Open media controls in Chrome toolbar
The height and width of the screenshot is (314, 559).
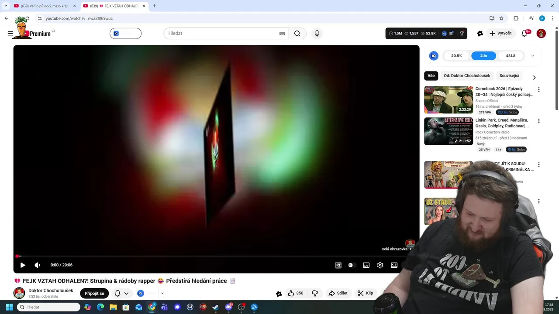click(531, 18)
